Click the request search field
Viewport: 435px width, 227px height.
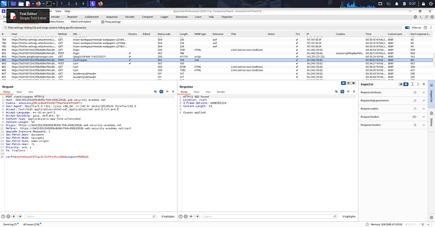point(90,216)
